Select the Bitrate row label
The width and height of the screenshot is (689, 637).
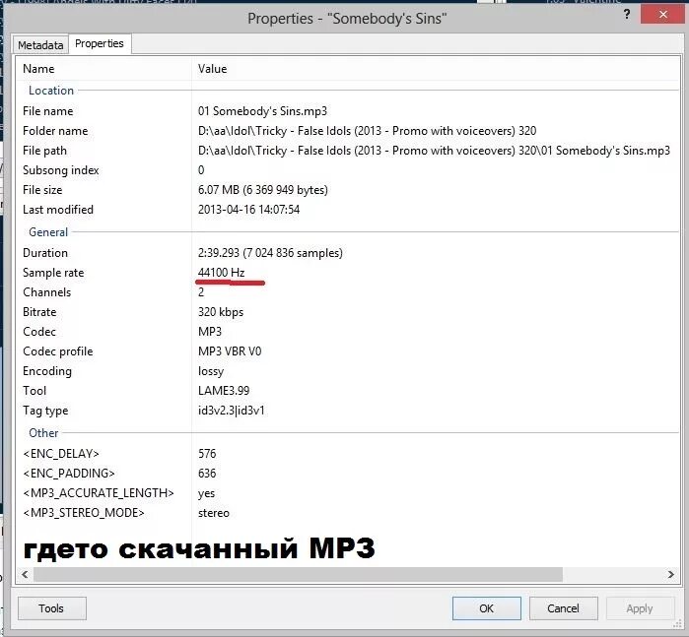click(39, 312)
